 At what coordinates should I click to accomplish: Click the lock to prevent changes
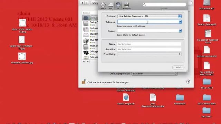(x=84, y=82)
